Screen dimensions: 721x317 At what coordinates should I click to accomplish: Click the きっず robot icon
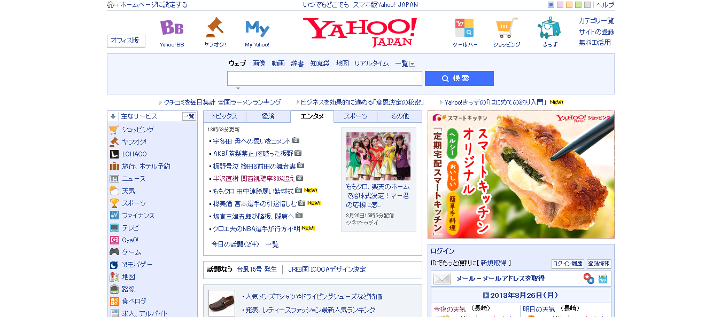click(549, 28)
